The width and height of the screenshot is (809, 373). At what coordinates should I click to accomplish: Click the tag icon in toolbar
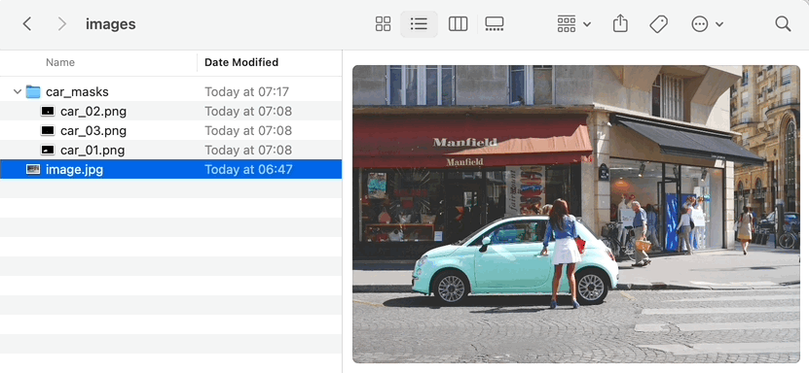(x=658, y=23)
